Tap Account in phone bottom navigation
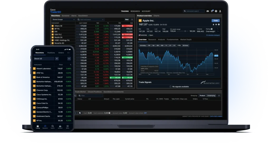The image size is (270, 143). 60,127
